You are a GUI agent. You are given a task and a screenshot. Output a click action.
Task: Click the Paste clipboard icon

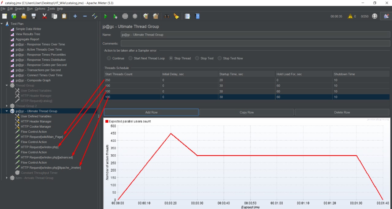[64, 16]
